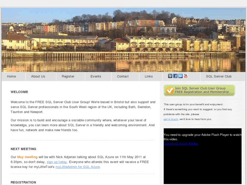This screenshot has width=247, height=185.
Task: Open the YouTube icon link
Action: pos(186,76)
